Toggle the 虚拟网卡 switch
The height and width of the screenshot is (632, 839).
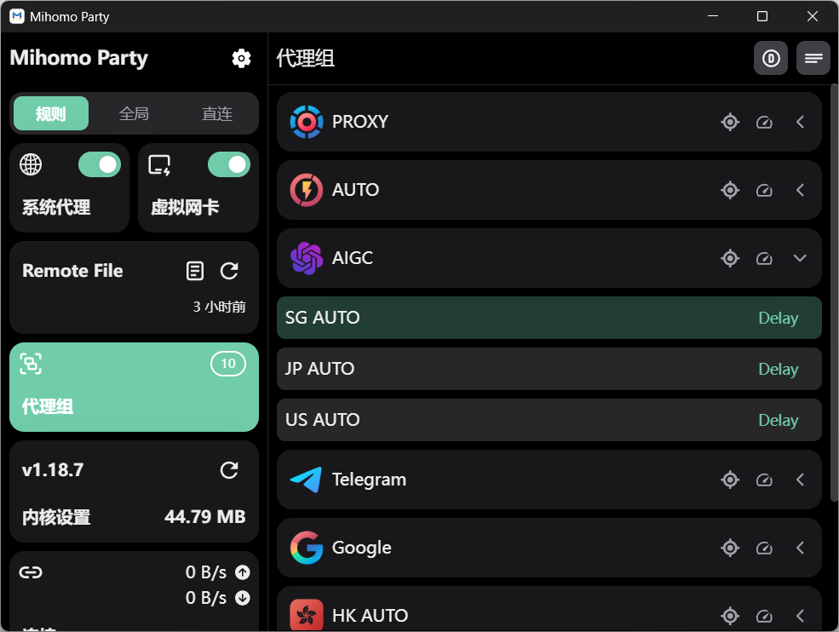pos(229,164)
